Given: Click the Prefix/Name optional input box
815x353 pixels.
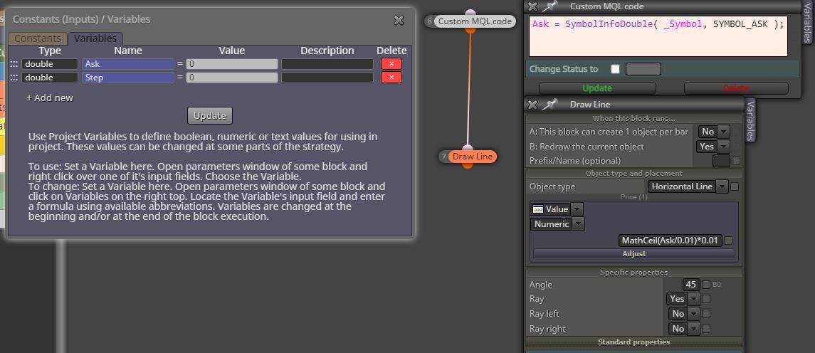Looking at the screenshot, I should 721,161.
